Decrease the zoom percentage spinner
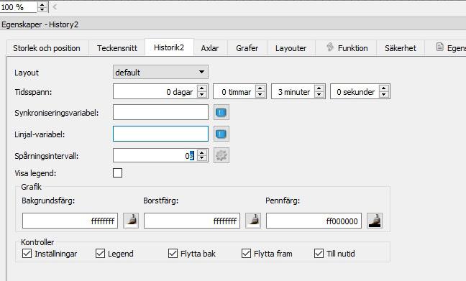Viewport: 466px width, 281px height. pos(42,9)
